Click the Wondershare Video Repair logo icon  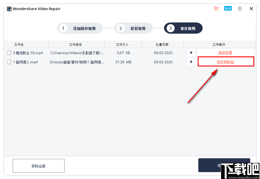pos(9,9)
